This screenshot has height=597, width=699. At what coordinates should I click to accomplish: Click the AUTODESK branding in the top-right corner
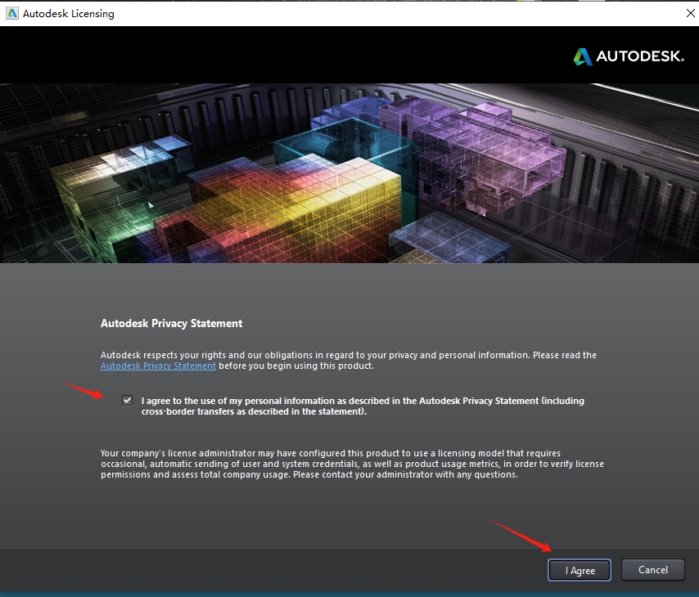pos(629,56)
